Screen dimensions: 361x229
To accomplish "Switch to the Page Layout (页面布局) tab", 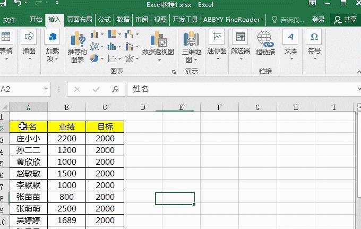I will tap(80, 20).
